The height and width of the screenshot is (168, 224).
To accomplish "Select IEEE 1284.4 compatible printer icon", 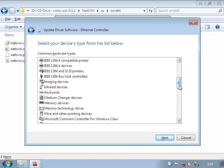I will click(x=41, y=60).
